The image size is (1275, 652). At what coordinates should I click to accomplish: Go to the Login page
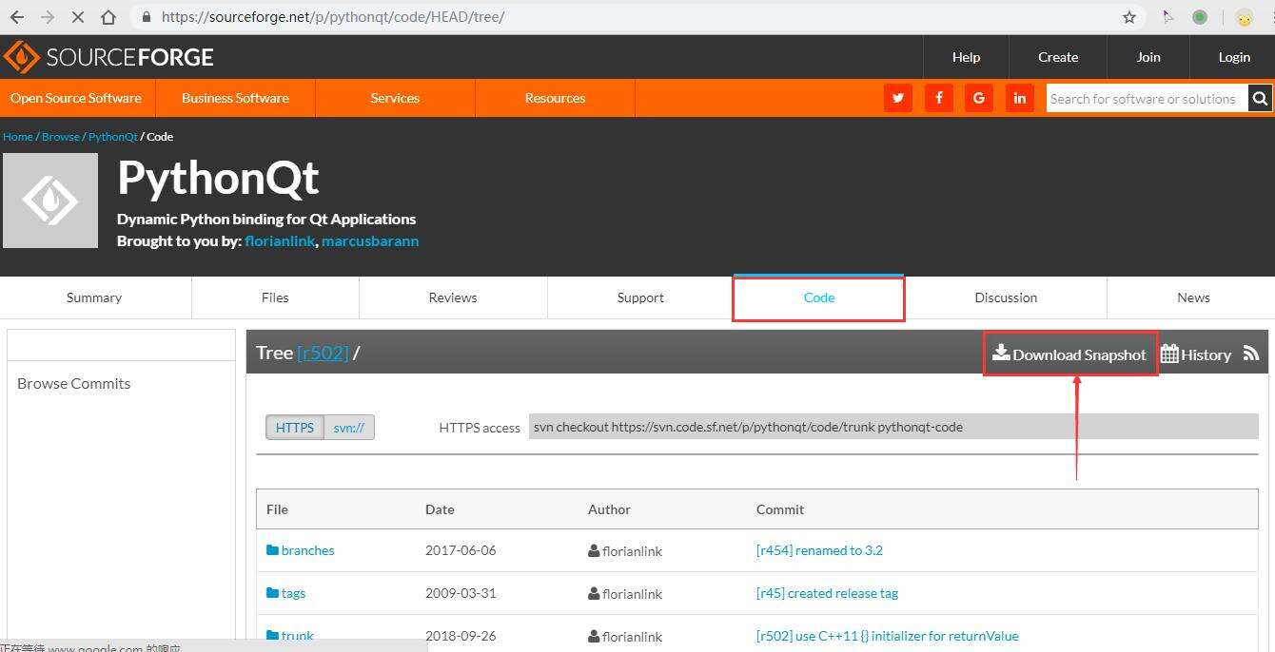1234,57
